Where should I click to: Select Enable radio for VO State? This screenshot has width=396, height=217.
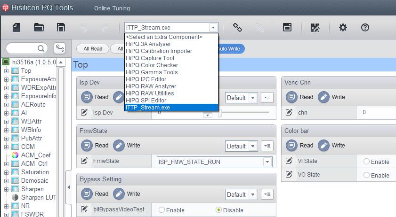pos(366,175)
